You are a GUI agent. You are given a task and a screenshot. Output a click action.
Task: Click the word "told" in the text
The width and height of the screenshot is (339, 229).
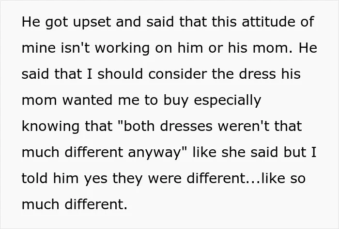pyautogui.click(x=34, y=178)
